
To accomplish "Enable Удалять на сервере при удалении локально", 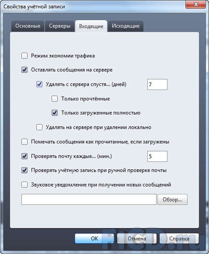I will (39, 127).
